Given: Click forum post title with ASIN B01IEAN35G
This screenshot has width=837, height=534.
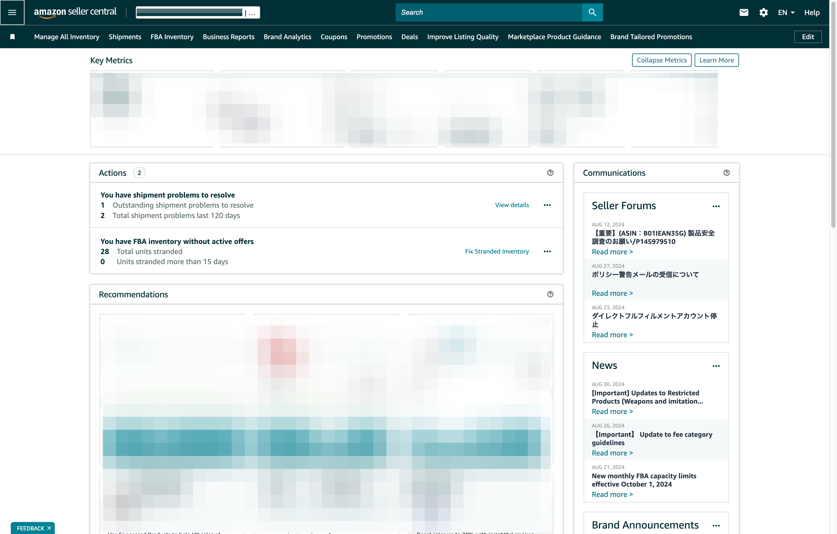Looking at the screenshot, I should pos(654,237).
